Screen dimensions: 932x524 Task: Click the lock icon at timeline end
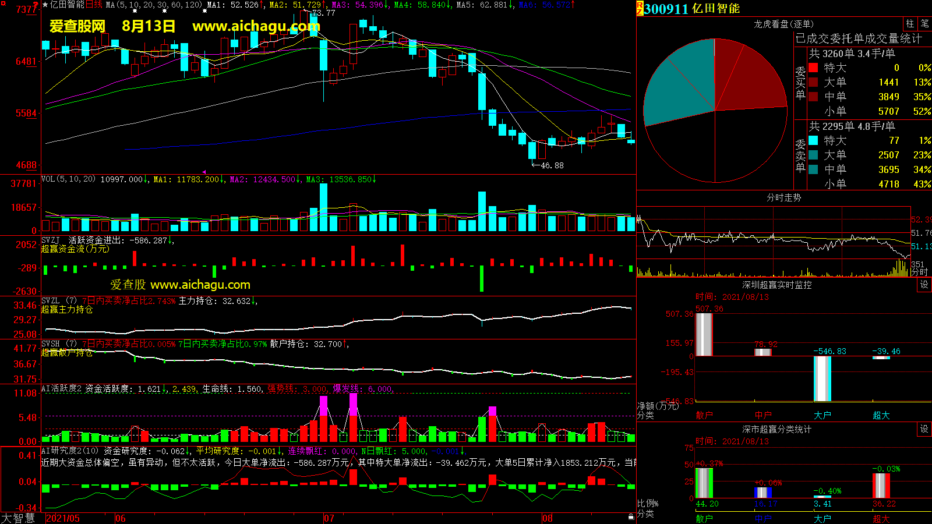[631, 517]
